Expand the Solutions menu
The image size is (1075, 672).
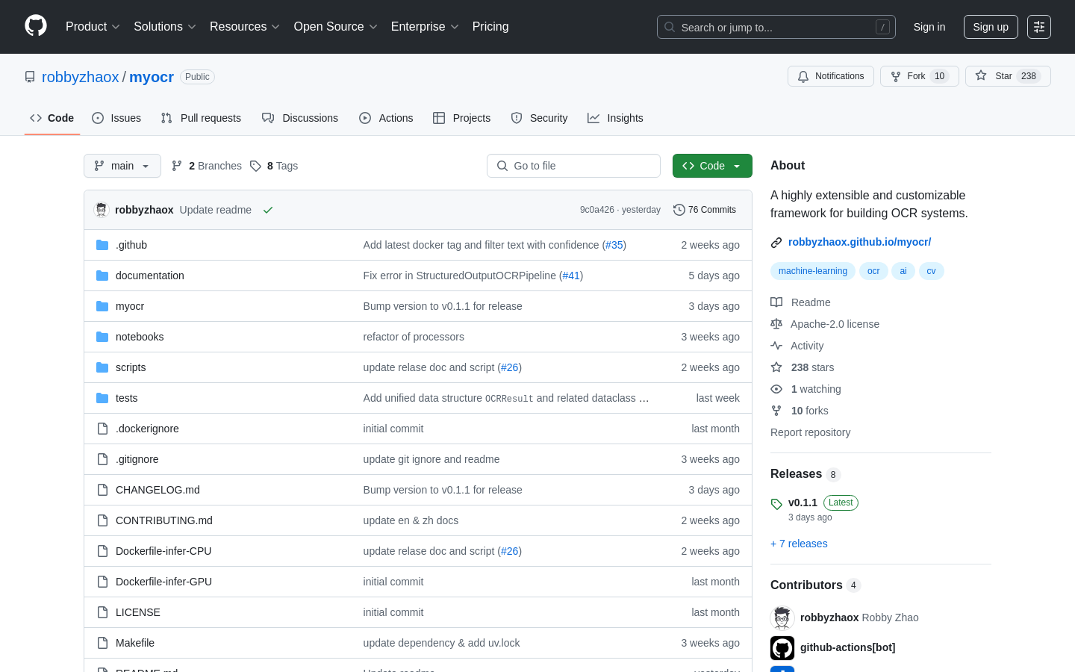[x=165, y=27]
